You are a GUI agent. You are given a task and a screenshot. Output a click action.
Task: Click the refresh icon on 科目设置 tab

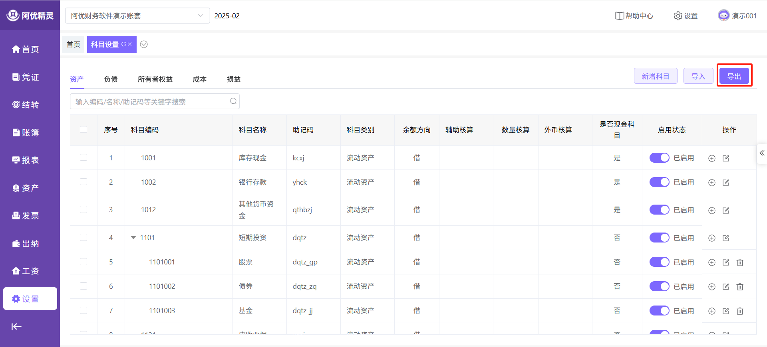[123, 44]
